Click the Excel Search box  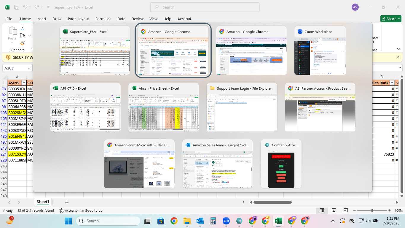click(x=205, y=7)
